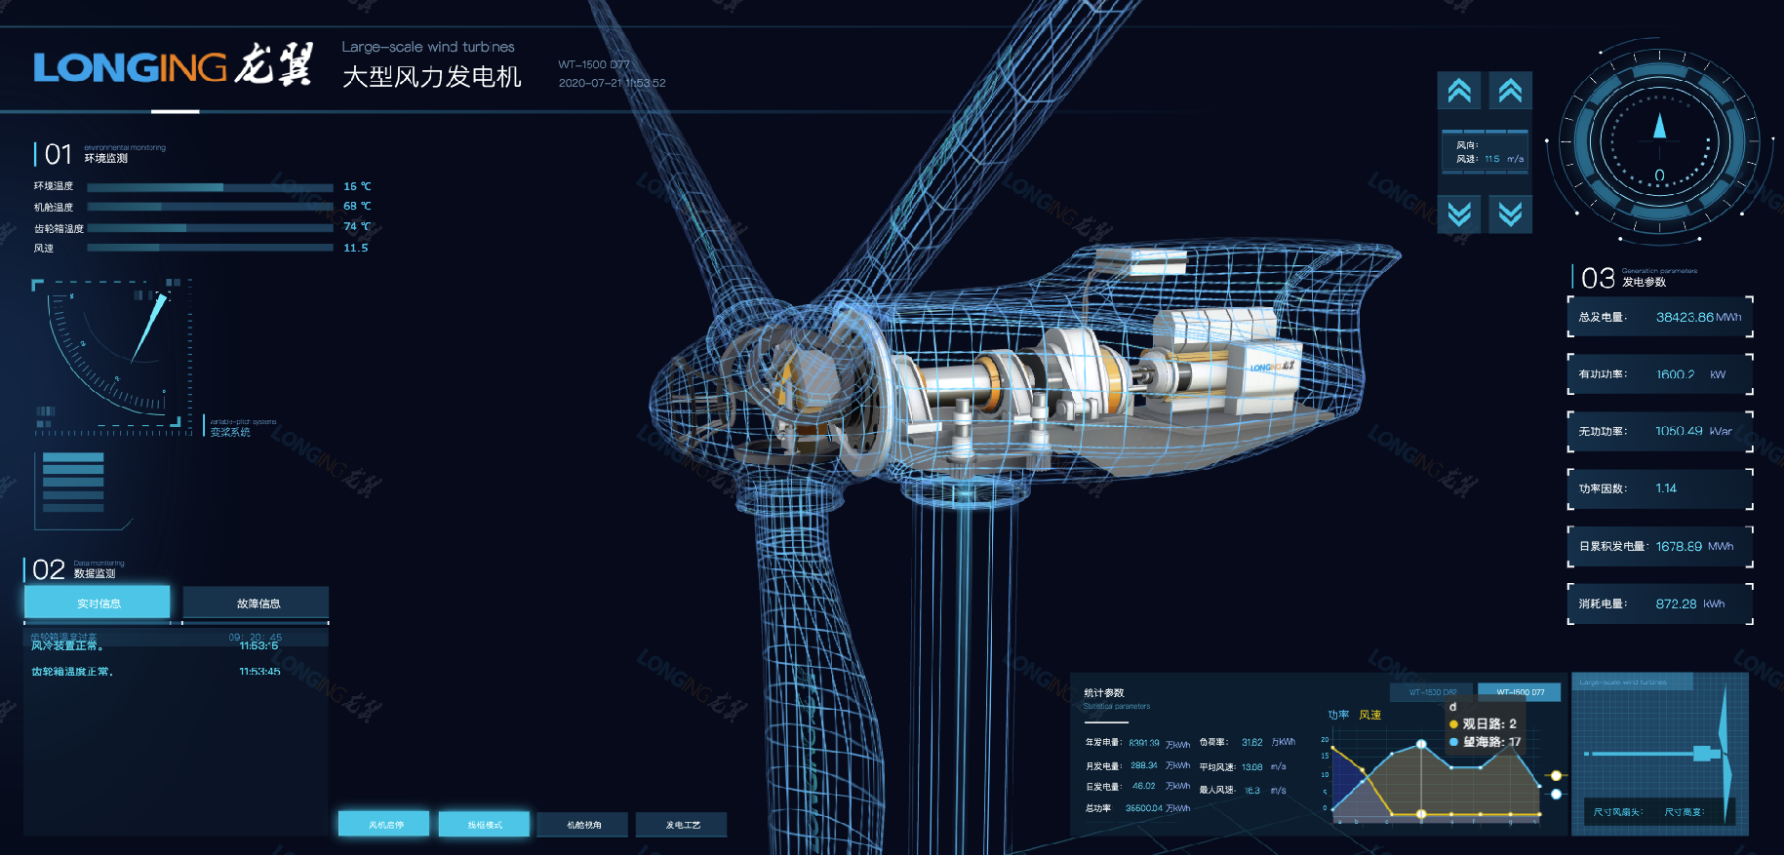The height and width of the screenshot is (856, 1785).
Task: Select the WT-1500 D62 turbine tab
Action: click(1432, 692)
